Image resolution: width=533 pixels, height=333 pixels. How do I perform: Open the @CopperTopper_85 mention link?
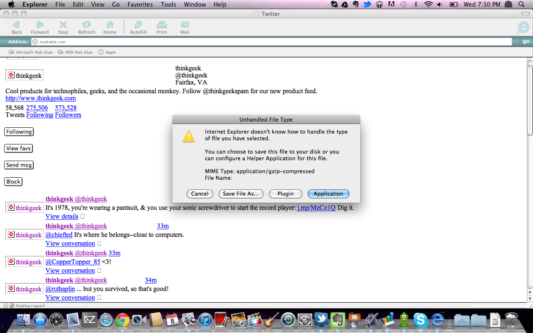pos(73,262)
